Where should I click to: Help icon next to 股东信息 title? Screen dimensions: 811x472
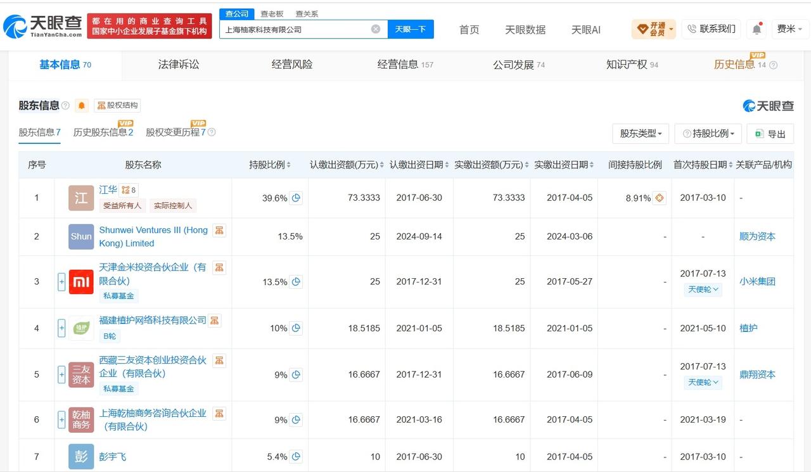[x=65, y=106]
